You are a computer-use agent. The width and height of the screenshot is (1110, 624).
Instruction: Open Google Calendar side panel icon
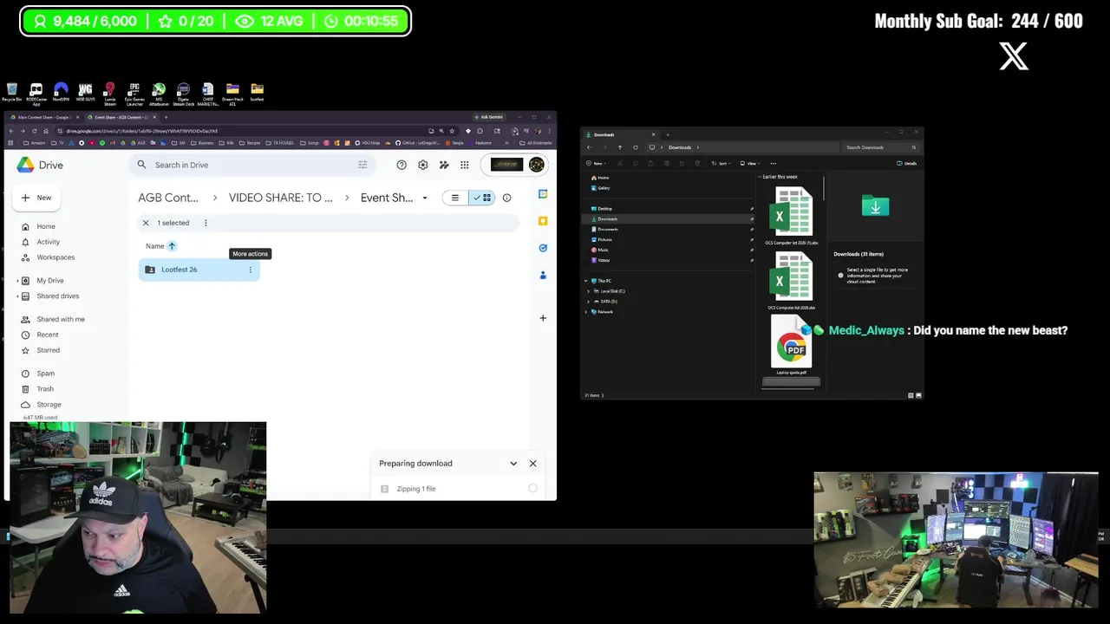click(x=543, y=194)
